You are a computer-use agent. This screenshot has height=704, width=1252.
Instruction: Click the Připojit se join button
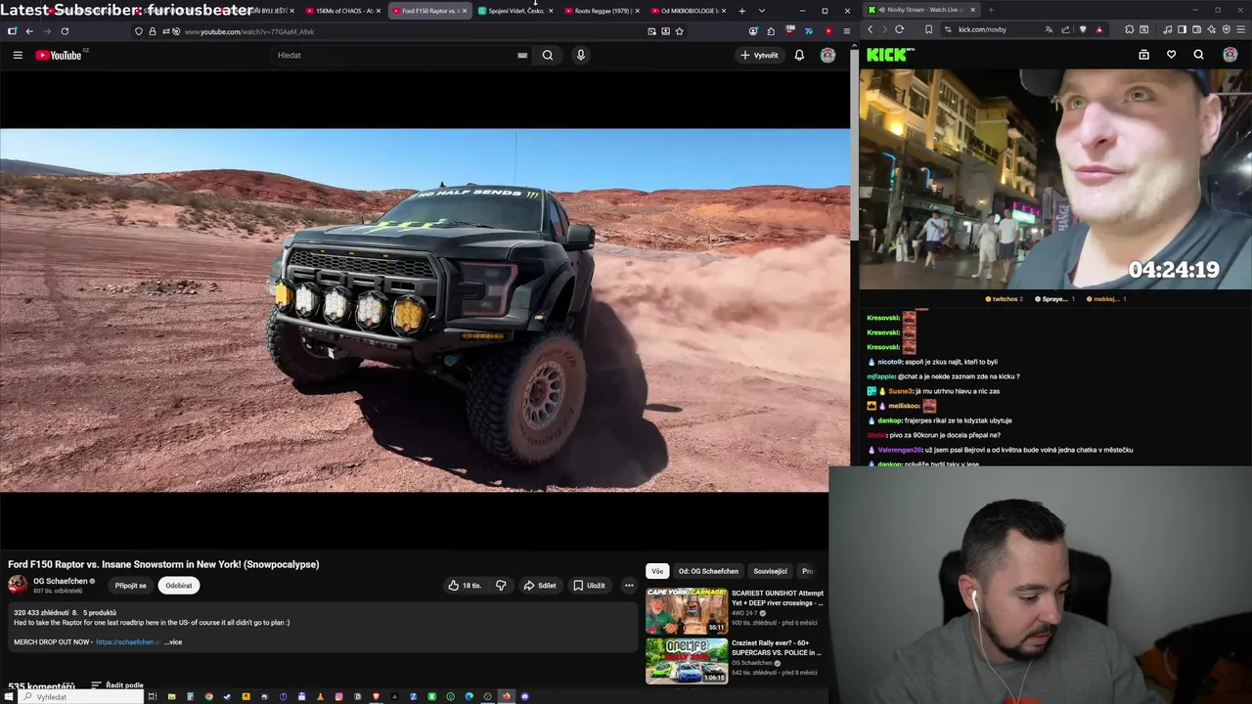[x=130, y=585]
